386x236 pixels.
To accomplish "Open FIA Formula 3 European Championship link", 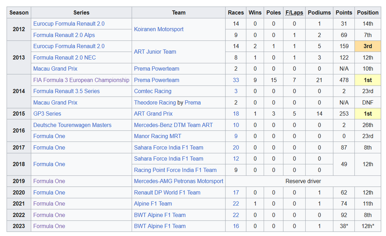I will point(81,80).
